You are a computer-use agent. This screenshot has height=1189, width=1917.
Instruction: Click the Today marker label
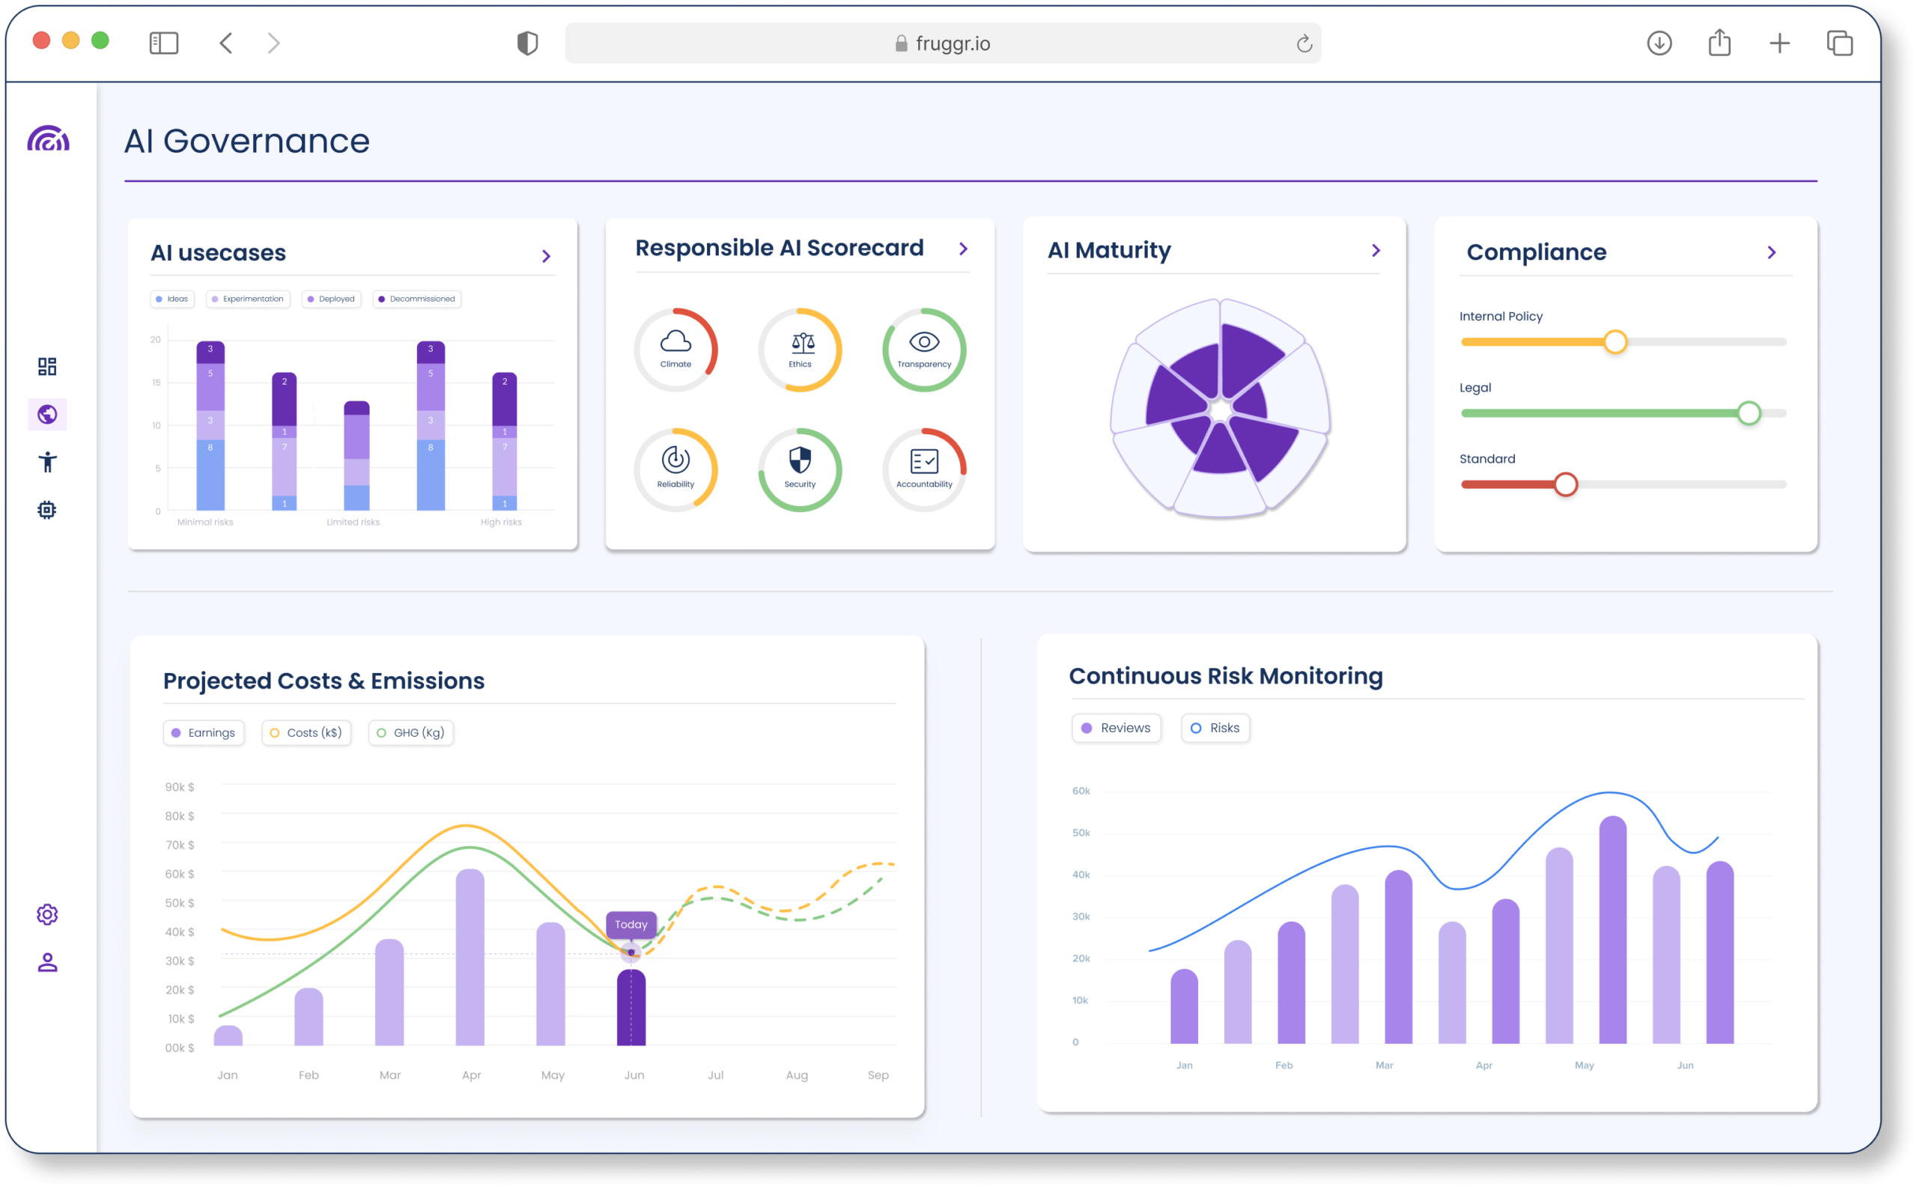pyautogui.click(x=631, y=924)
